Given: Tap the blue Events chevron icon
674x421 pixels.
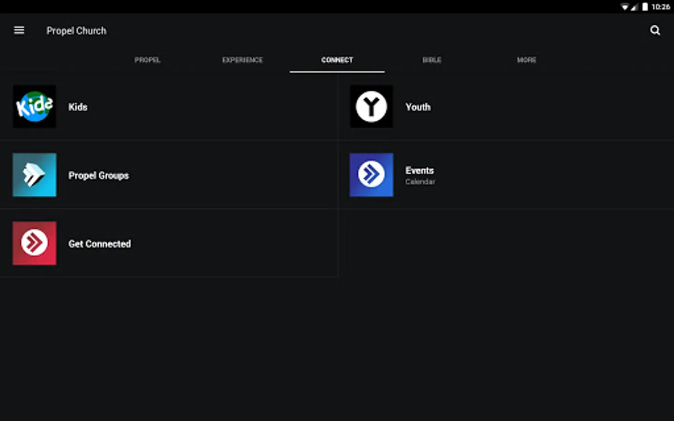Looking at the screenshot, I should (372, 175).
